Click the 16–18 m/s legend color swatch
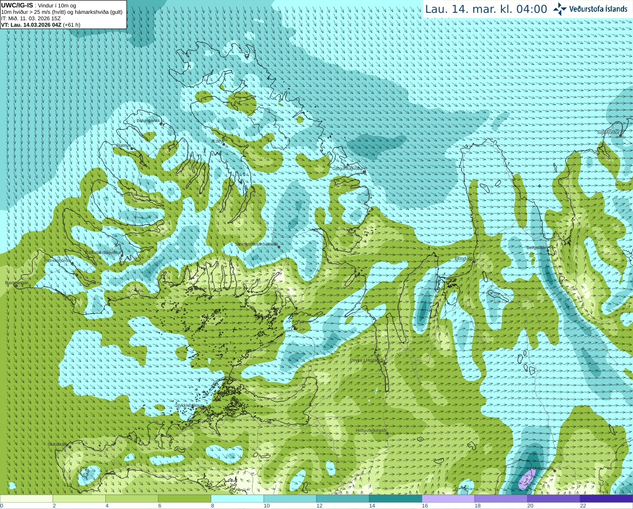This screenshot has width=633, height=509. tap(448, 499)
